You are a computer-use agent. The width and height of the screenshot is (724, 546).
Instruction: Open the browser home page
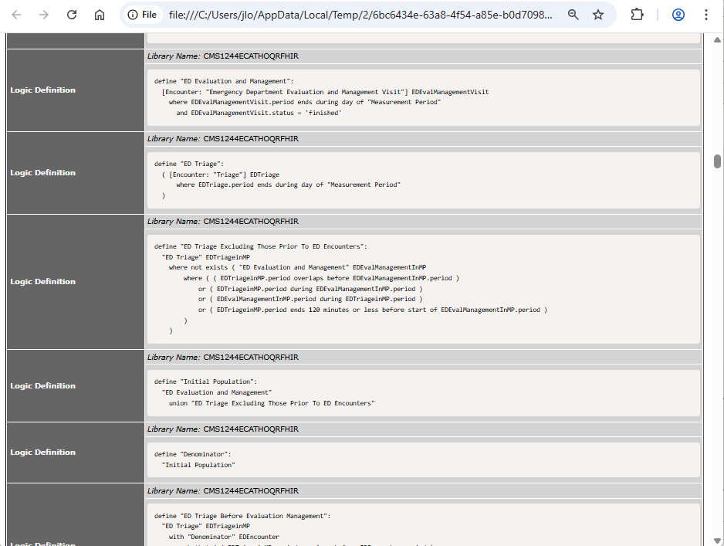[100, 15]
